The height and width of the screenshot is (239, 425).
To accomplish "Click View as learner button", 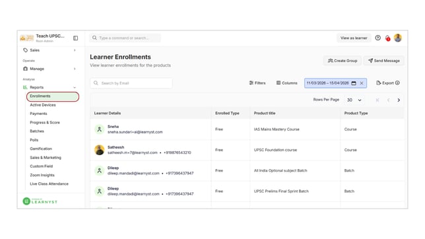I will [x=354, y=38].
